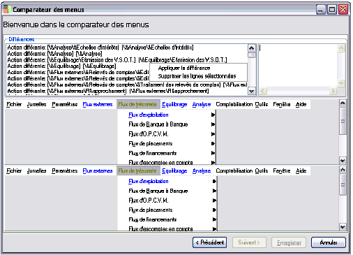Open Fichier in upper menu preview

click(14, 104)
